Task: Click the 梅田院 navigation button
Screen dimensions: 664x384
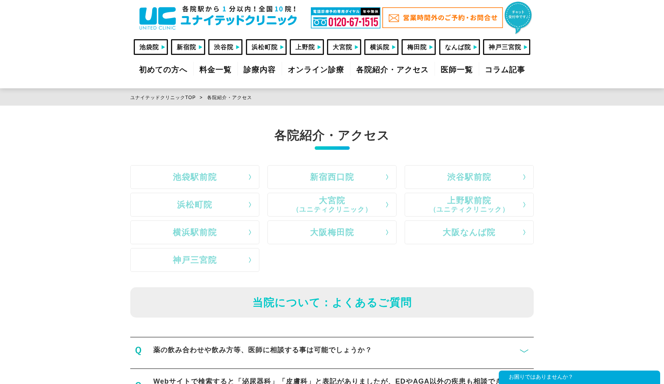Action: pos(418,47)
